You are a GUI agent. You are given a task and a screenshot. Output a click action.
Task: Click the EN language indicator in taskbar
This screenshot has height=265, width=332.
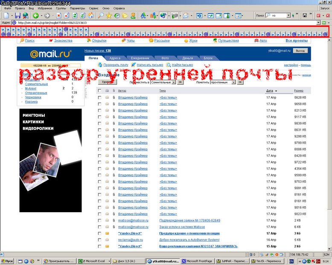(291, 261)
